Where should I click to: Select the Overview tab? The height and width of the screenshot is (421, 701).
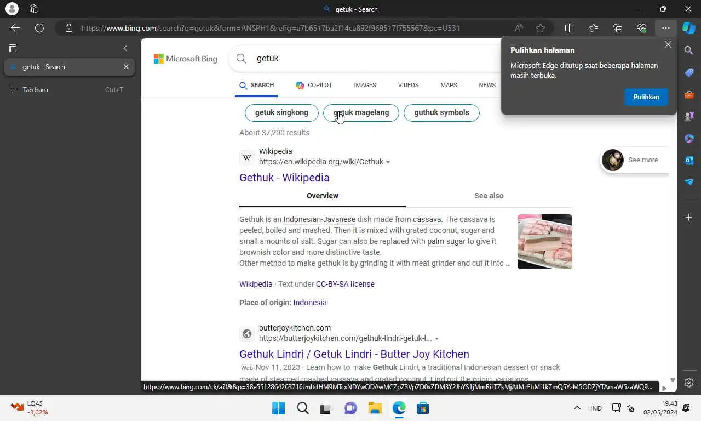(323, 196)
